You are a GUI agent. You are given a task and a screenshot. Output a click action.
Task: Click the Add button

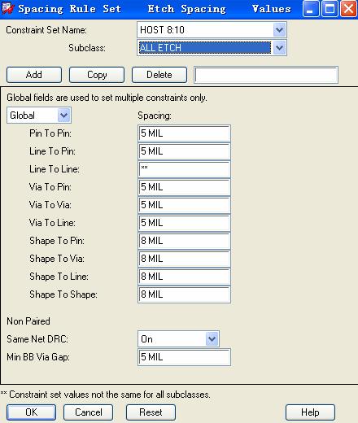tap(34, 75)
